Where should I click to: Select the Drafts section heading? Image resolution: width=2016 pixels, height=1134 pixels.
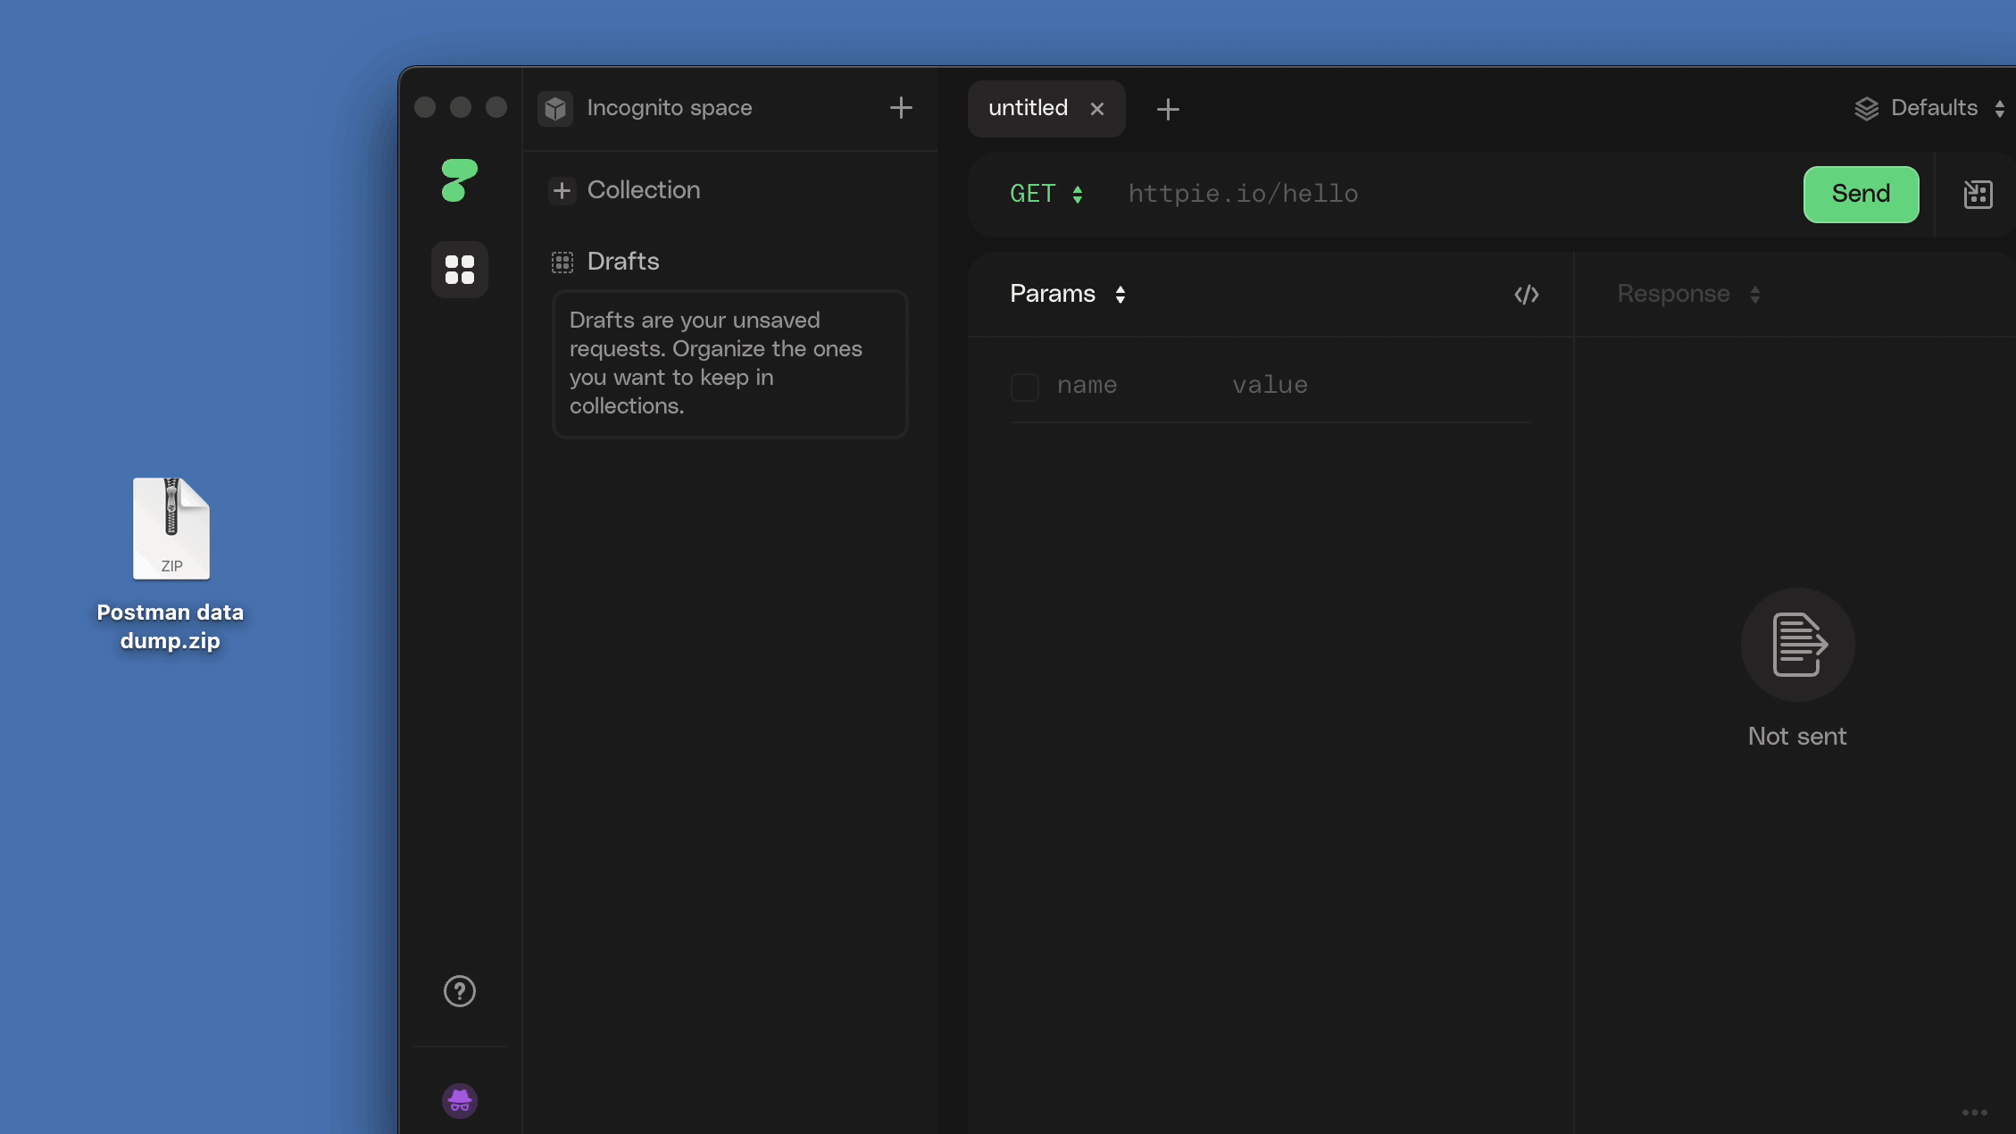(623, 262)
